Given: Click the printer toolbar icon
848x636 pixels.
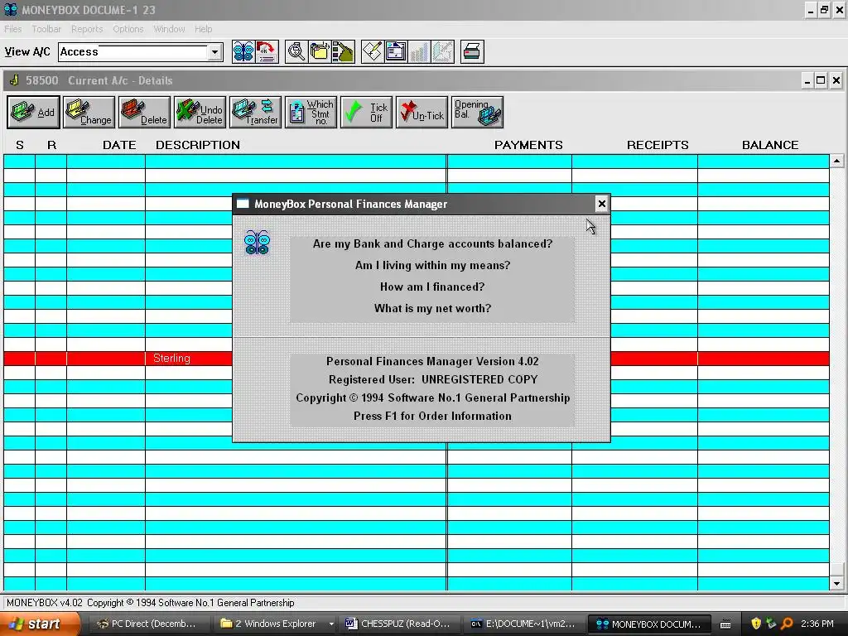Looking at the screenshot, I should pos(472,52).
